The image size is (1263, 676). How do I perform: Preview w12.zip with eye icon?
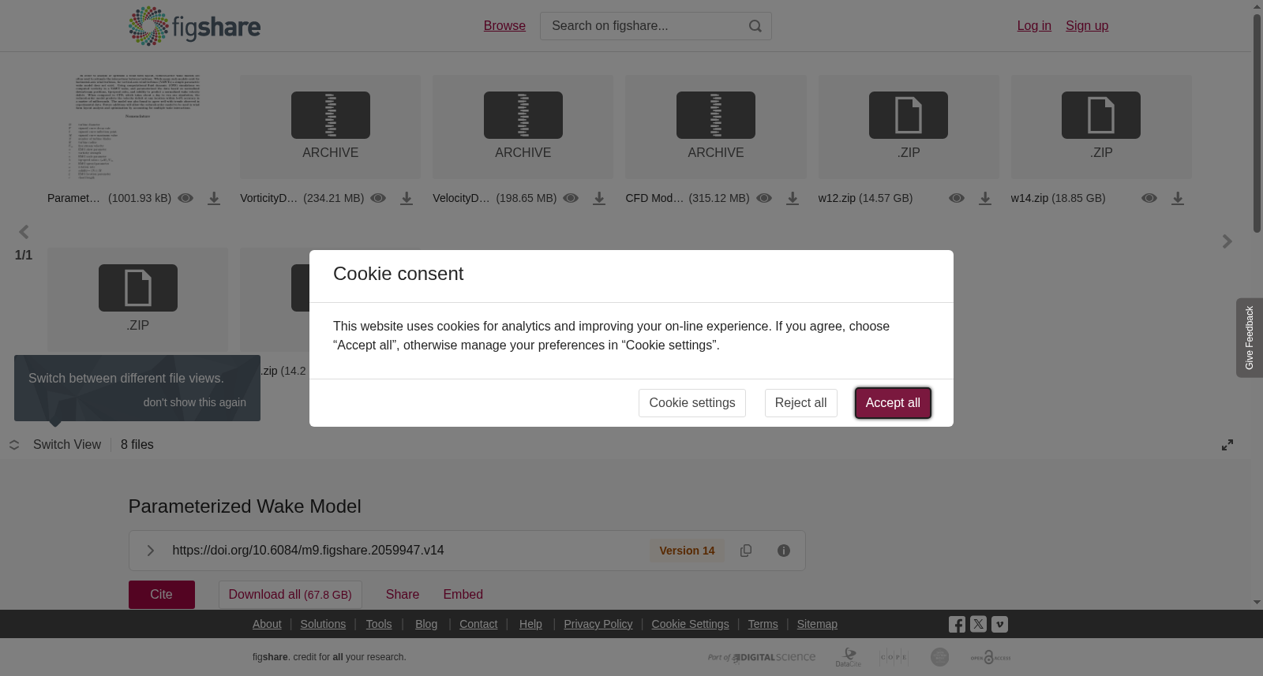coord(957,198)
